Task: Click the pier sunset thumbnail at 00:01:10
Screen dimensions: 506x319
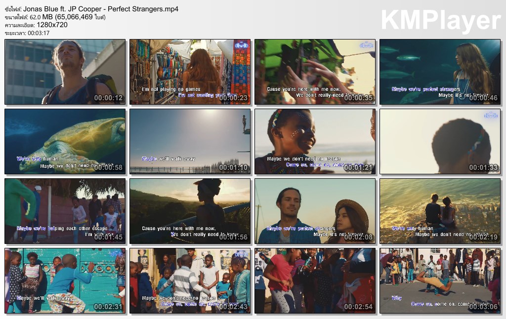Action: (190, 141)
